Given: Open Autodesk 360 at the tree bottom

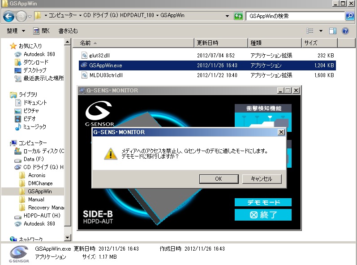Looking at the screenshot, I should click(x=39, y=224).
